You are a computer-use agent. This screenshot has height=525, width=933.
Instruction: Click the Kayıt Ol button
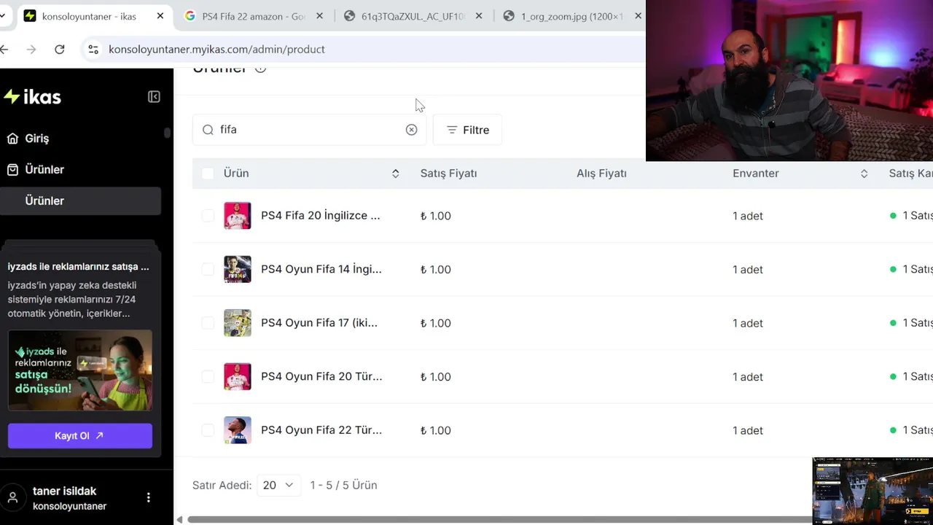[x=80, y=435]
